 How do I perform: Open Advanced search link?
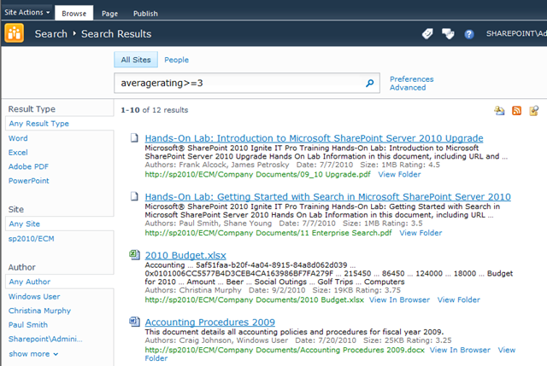[x=408, y=88]
